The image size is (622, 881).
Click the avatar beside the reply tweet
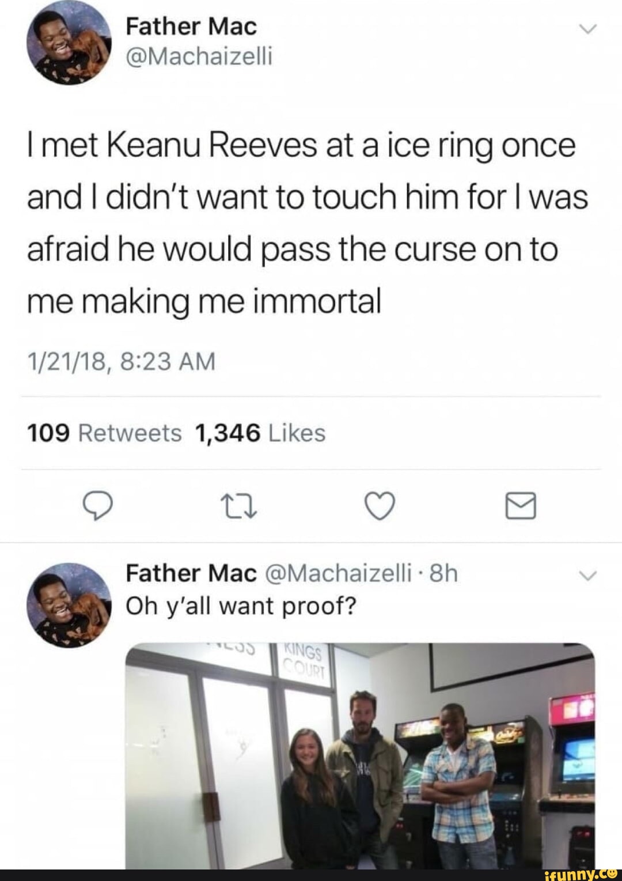pos(69,605)
